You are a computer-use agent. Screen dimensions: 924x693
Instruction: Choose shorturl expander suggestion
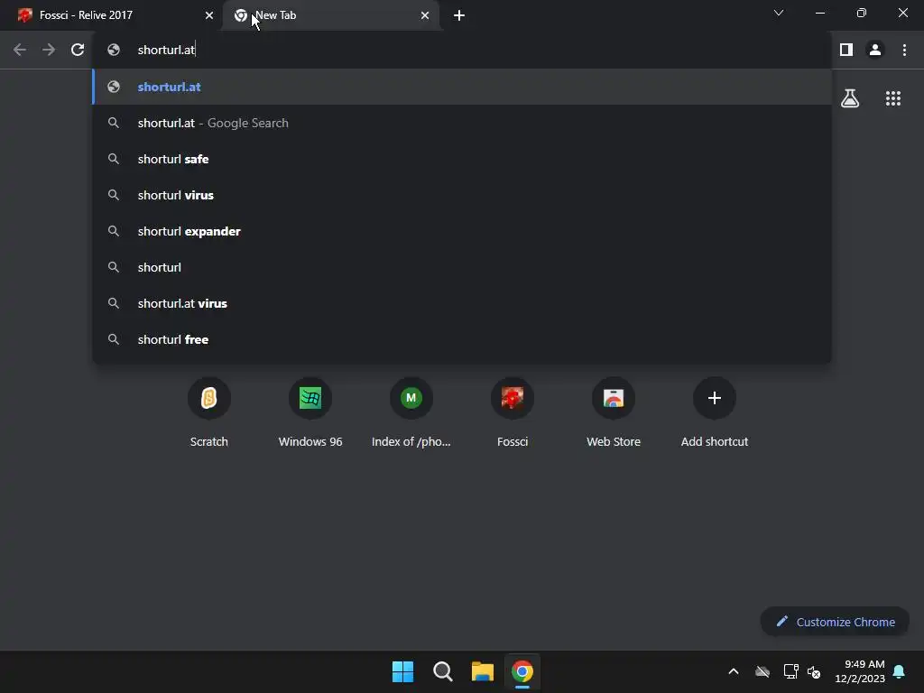click(462, 231)
